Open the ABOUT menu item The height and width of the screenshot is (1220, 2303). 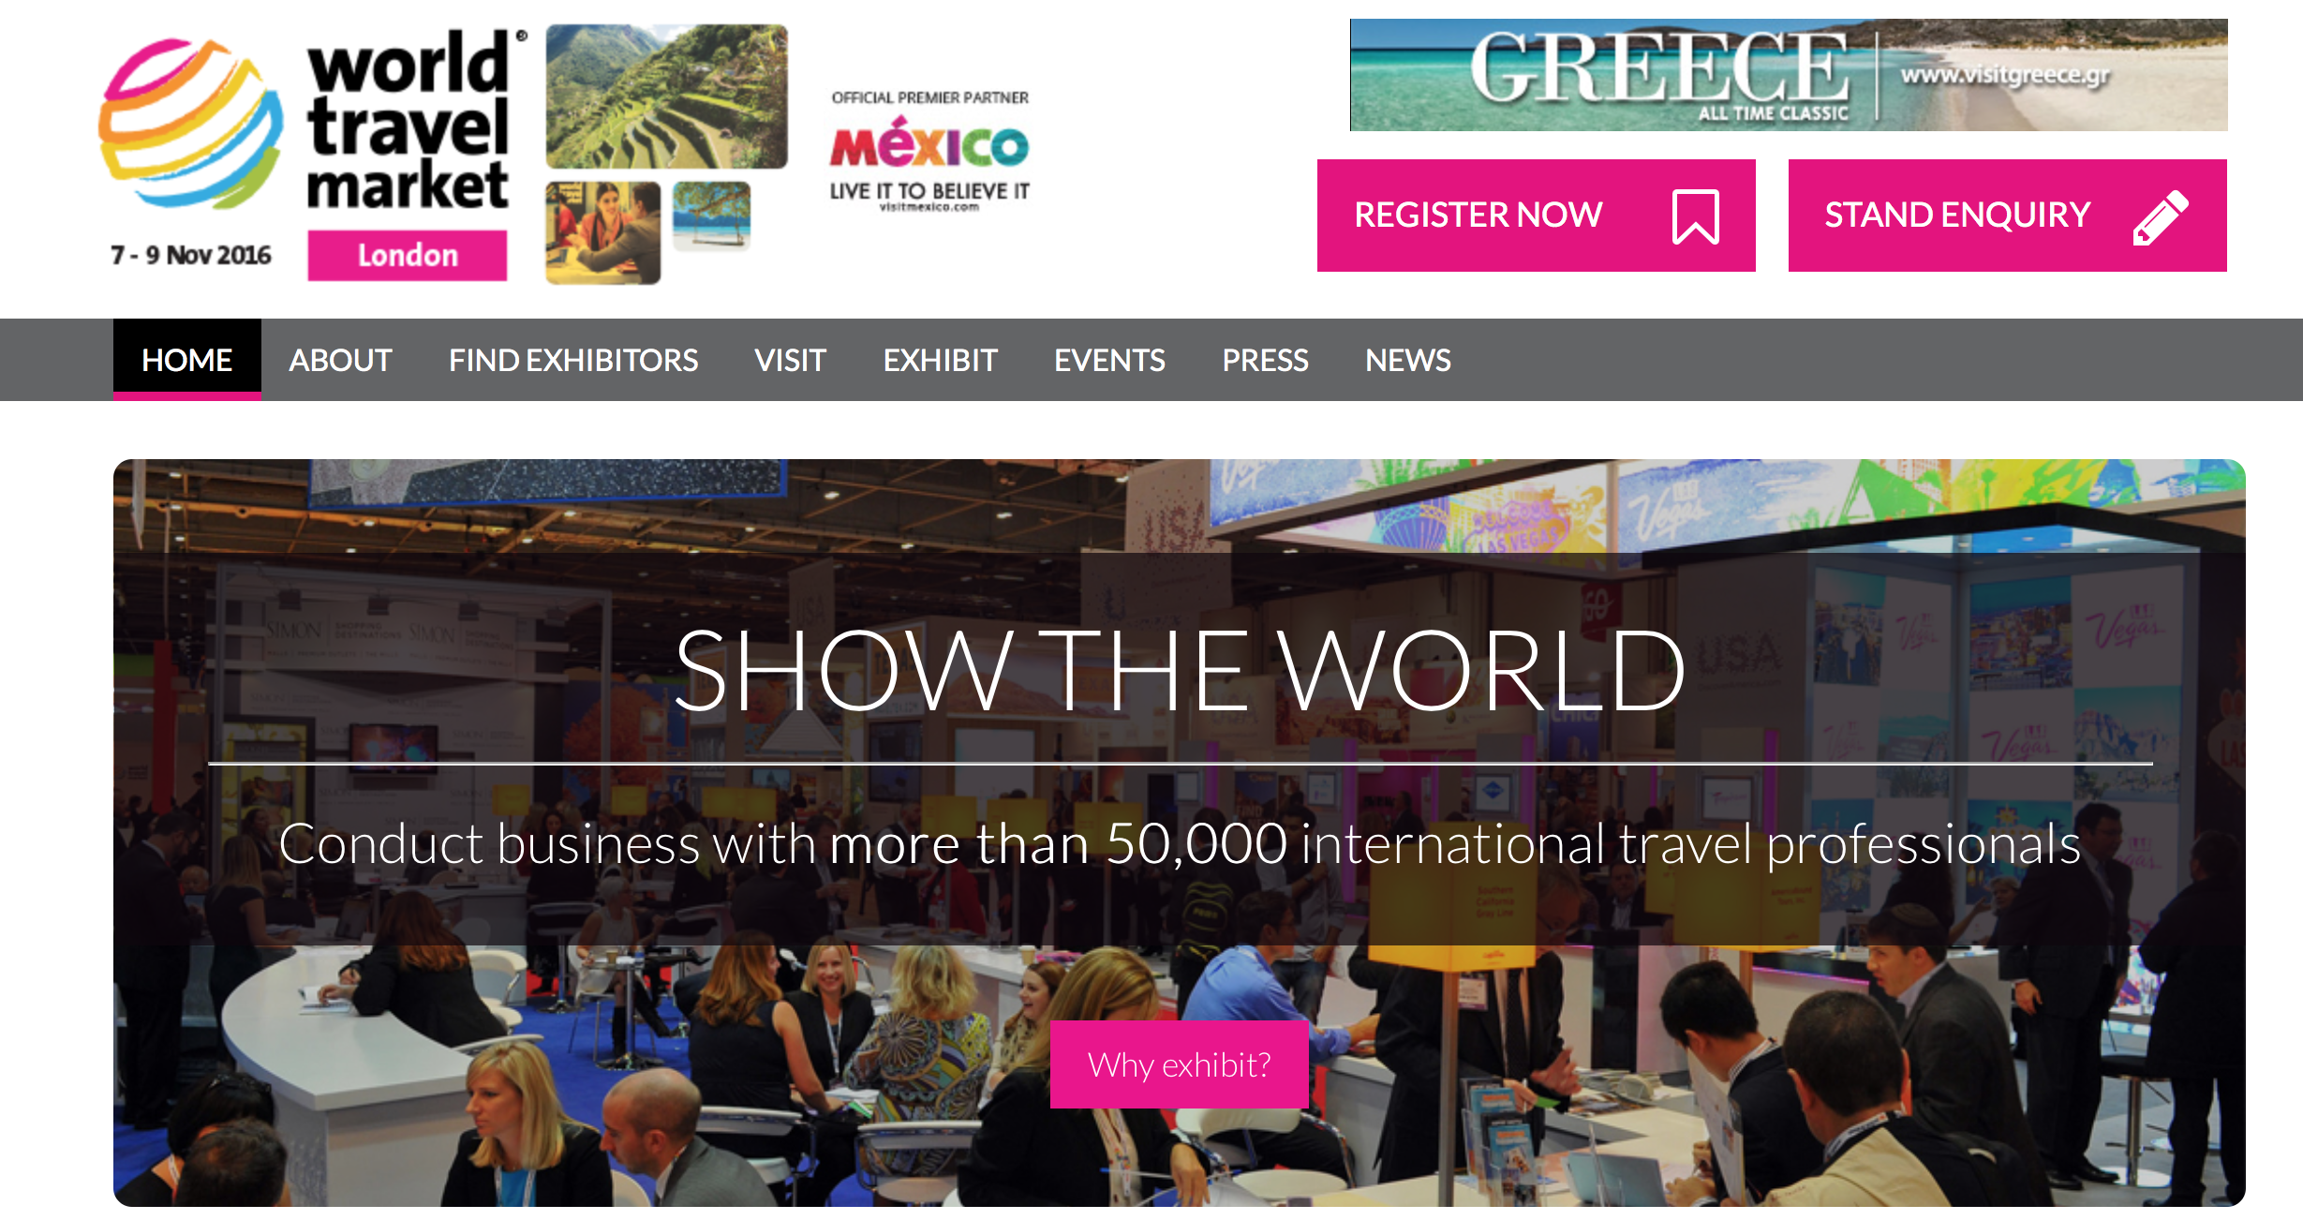click(x=340, y=360)
